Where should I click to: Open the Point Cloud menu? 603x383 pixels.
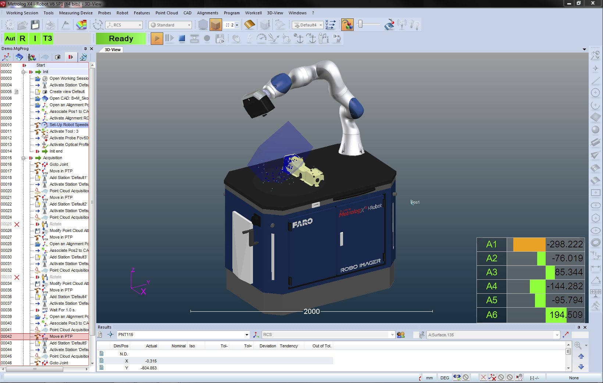click(167, 12)
